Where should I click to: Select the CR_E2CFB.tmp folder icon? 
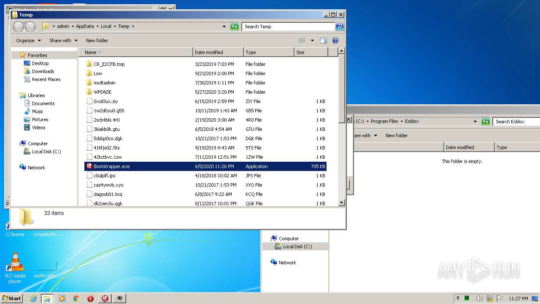click(x=89, y=64)
